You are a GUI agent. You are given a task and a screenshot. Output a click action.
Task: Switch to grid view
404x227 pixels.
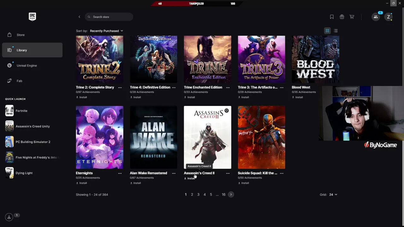click(x=327, y=31)
